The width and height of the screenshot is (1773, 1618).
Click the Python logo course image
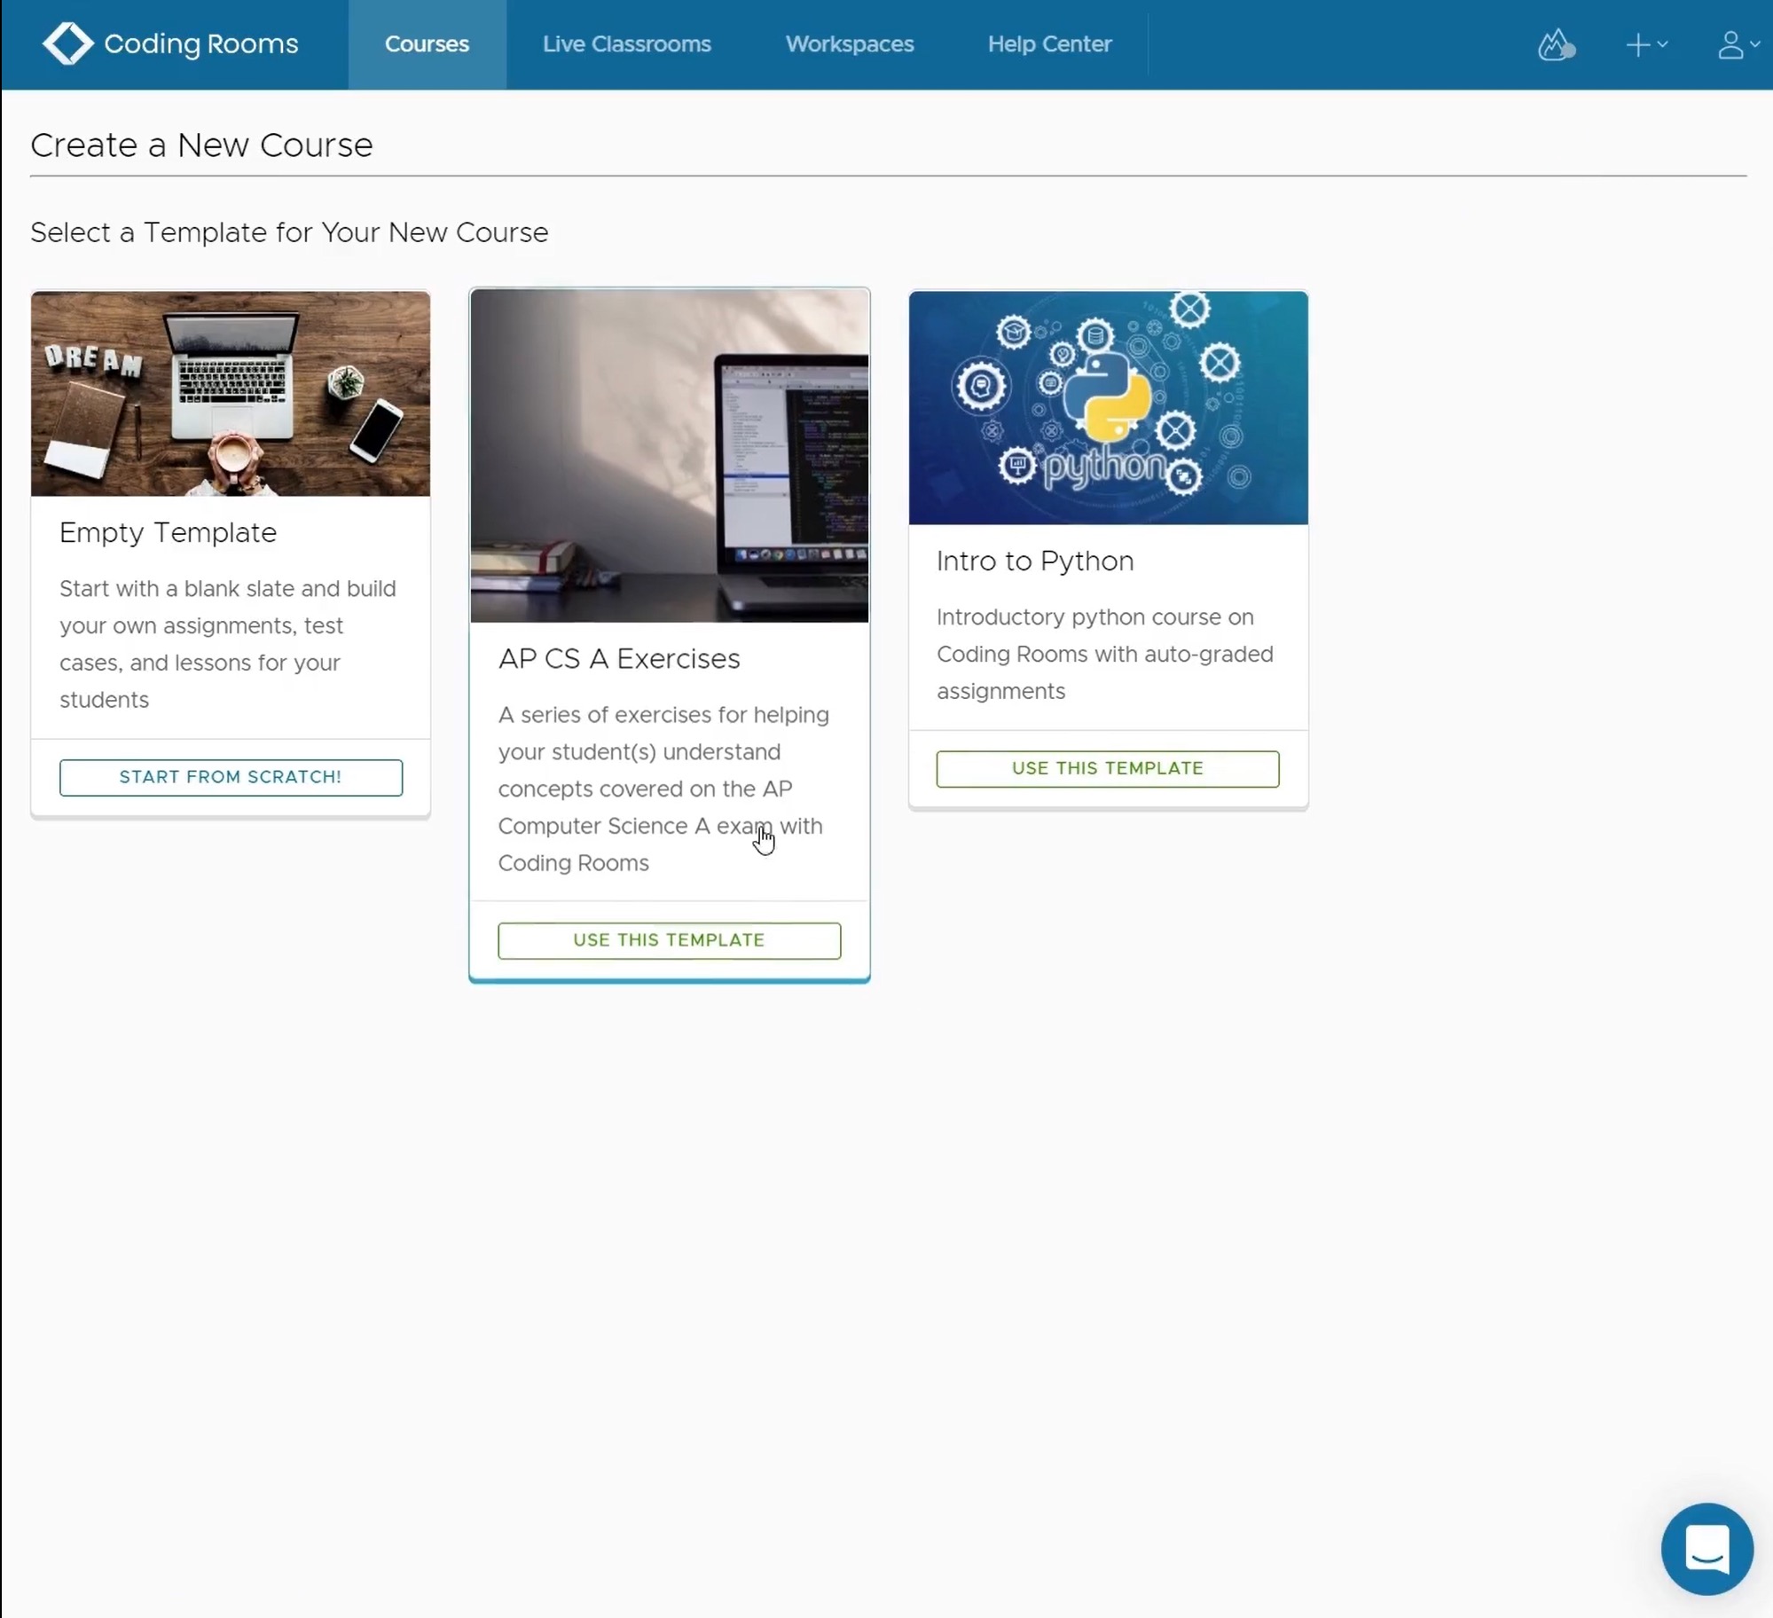[x=1107, y=408]
